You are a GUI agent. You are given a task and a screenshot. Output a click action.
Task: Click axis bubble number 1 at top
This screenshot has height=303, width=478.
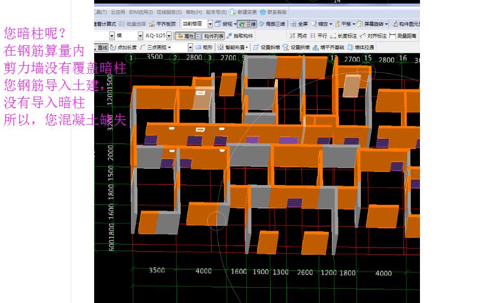[x=131, y=57]
